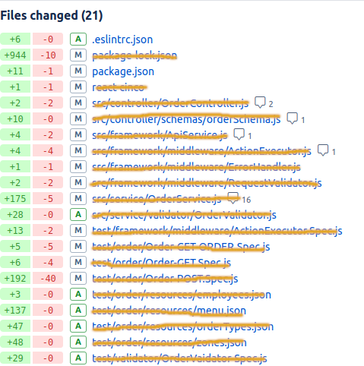Click the +48 additions count for zones.json
The width and height of the screenshot is (364, 366).
pos(15,342)
